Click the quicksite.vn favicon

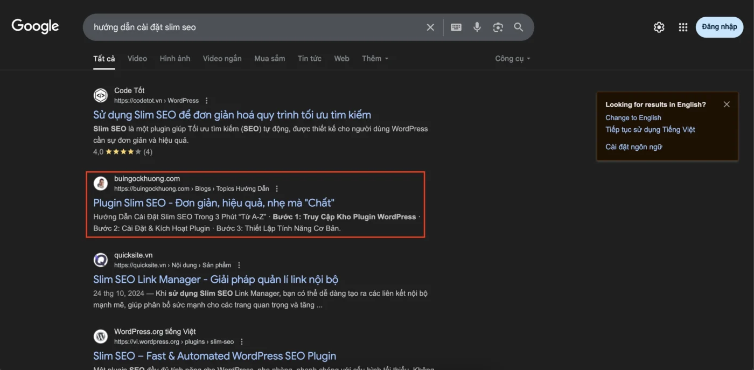point(101,260)
